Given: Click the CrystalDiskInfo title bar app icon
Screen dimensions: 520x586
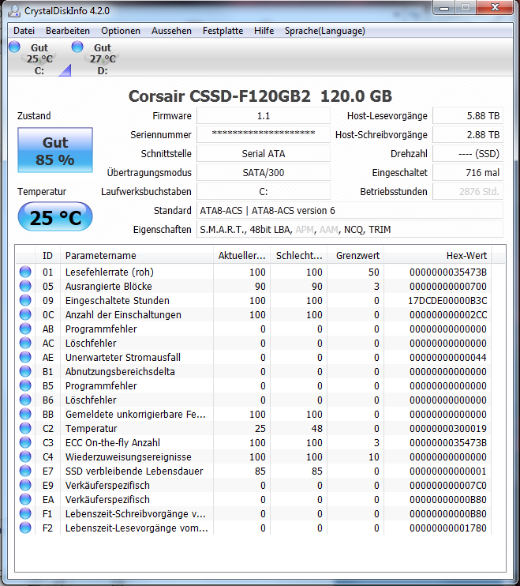Looking at the screenshot, I should [14, 11].
